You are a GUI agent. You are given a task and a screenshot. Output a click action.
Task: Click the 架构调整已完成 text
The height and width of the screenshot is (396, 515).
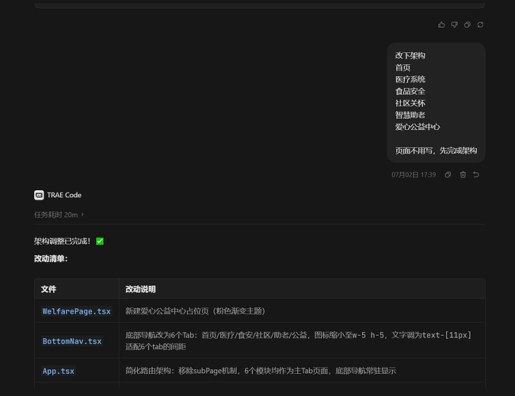pyautogui.click(x=62, y=242)
